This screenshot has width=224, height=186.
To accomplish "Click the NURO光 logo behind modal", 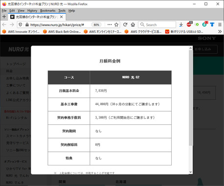I will pos(19,49).
